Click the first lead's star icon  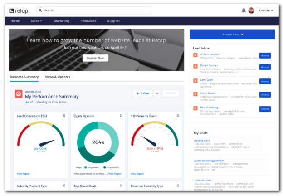195,55
